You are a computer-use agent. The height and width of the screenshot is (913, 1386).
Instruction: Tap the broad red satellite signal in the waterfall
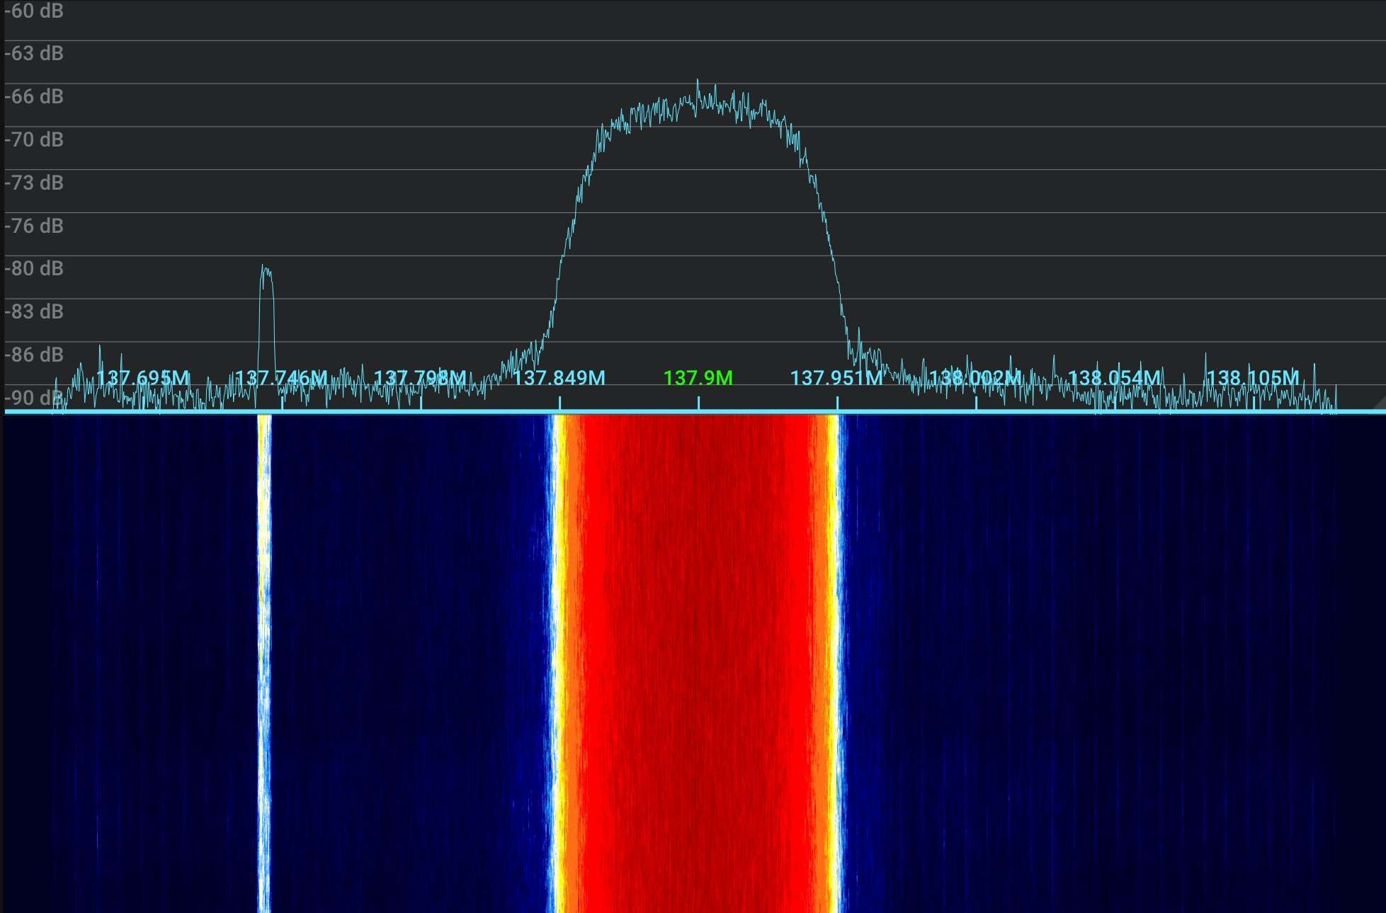[698, 672]
